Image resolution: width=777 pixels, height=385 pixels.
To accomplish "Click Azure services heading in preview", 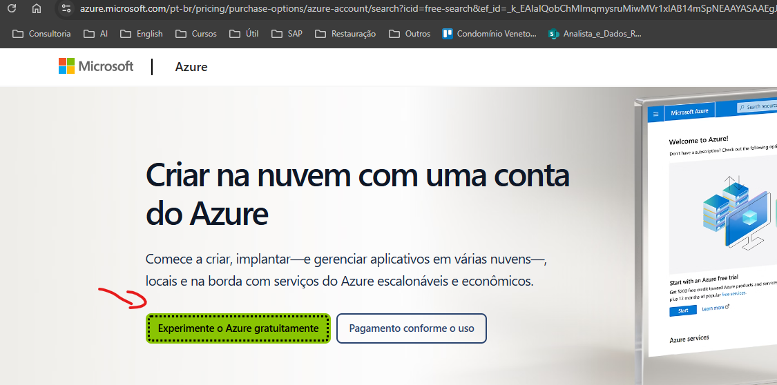I will coord(689,339).
